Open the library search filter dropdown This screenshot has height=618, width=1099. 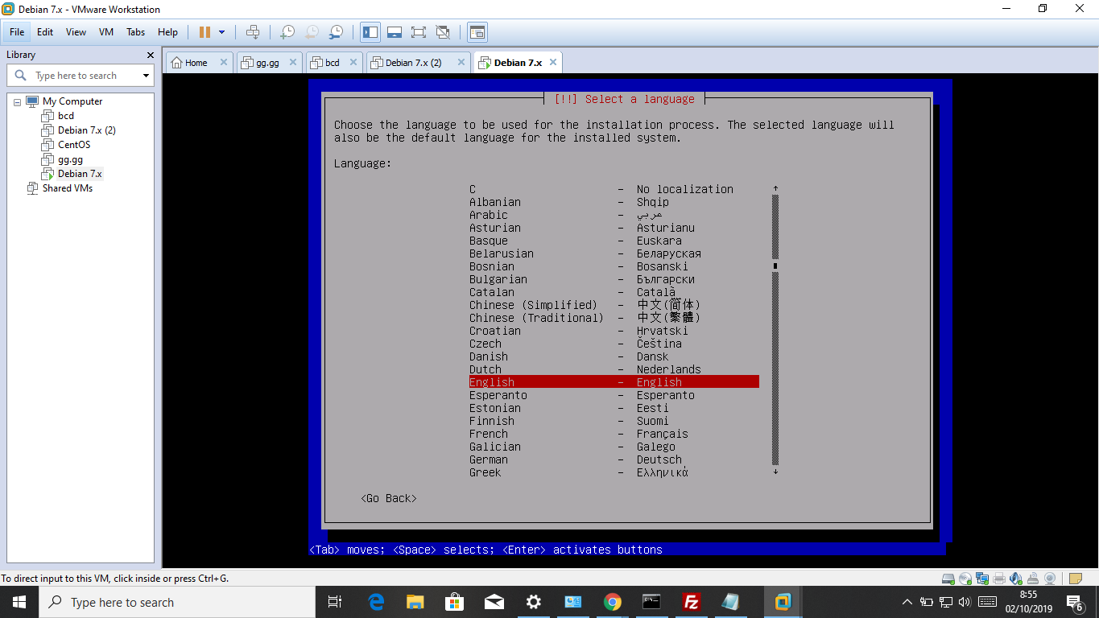[146, 76]
